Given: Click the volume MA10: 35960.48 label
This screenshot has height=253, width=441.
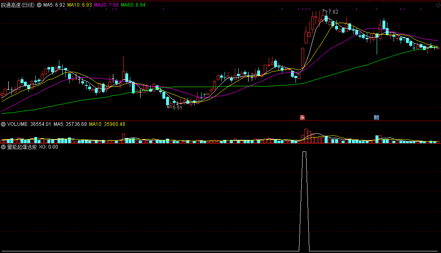Looking at the screenshot, I should (x=107, y=124).
